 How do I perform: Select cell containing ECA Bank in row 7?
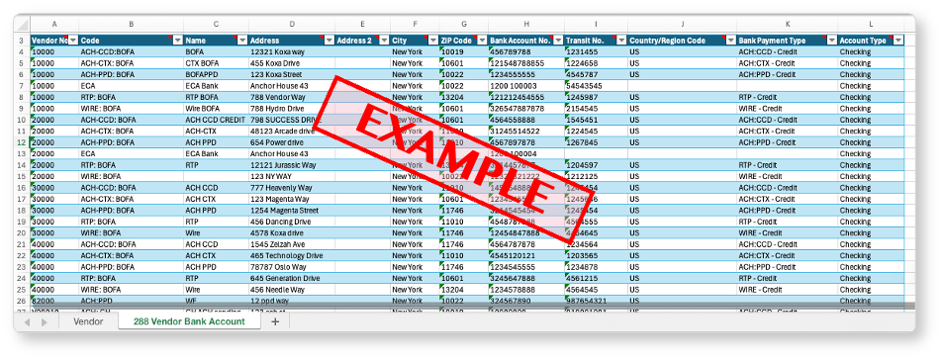(x=216, y=86)
